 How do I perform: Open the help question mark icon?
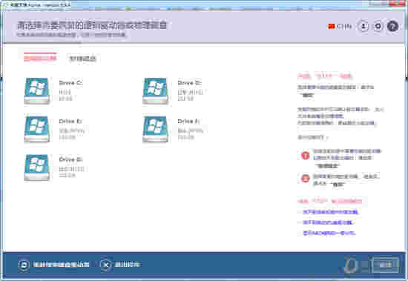pos(392,26)
